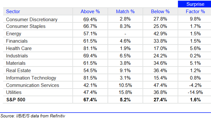This screenshot has height=118, width=211.
Task: Click the Sector column header
Action: click(x=13, y=12)
